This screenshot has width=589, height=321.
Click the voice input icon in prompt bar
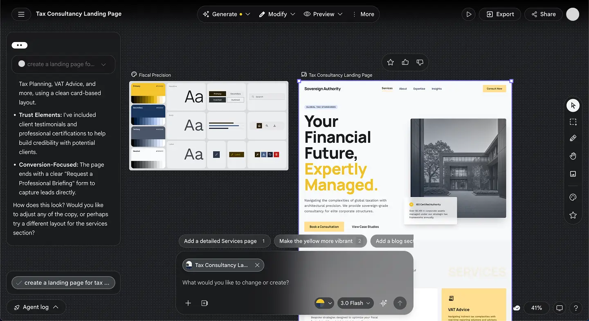click(x=383, y=303)
